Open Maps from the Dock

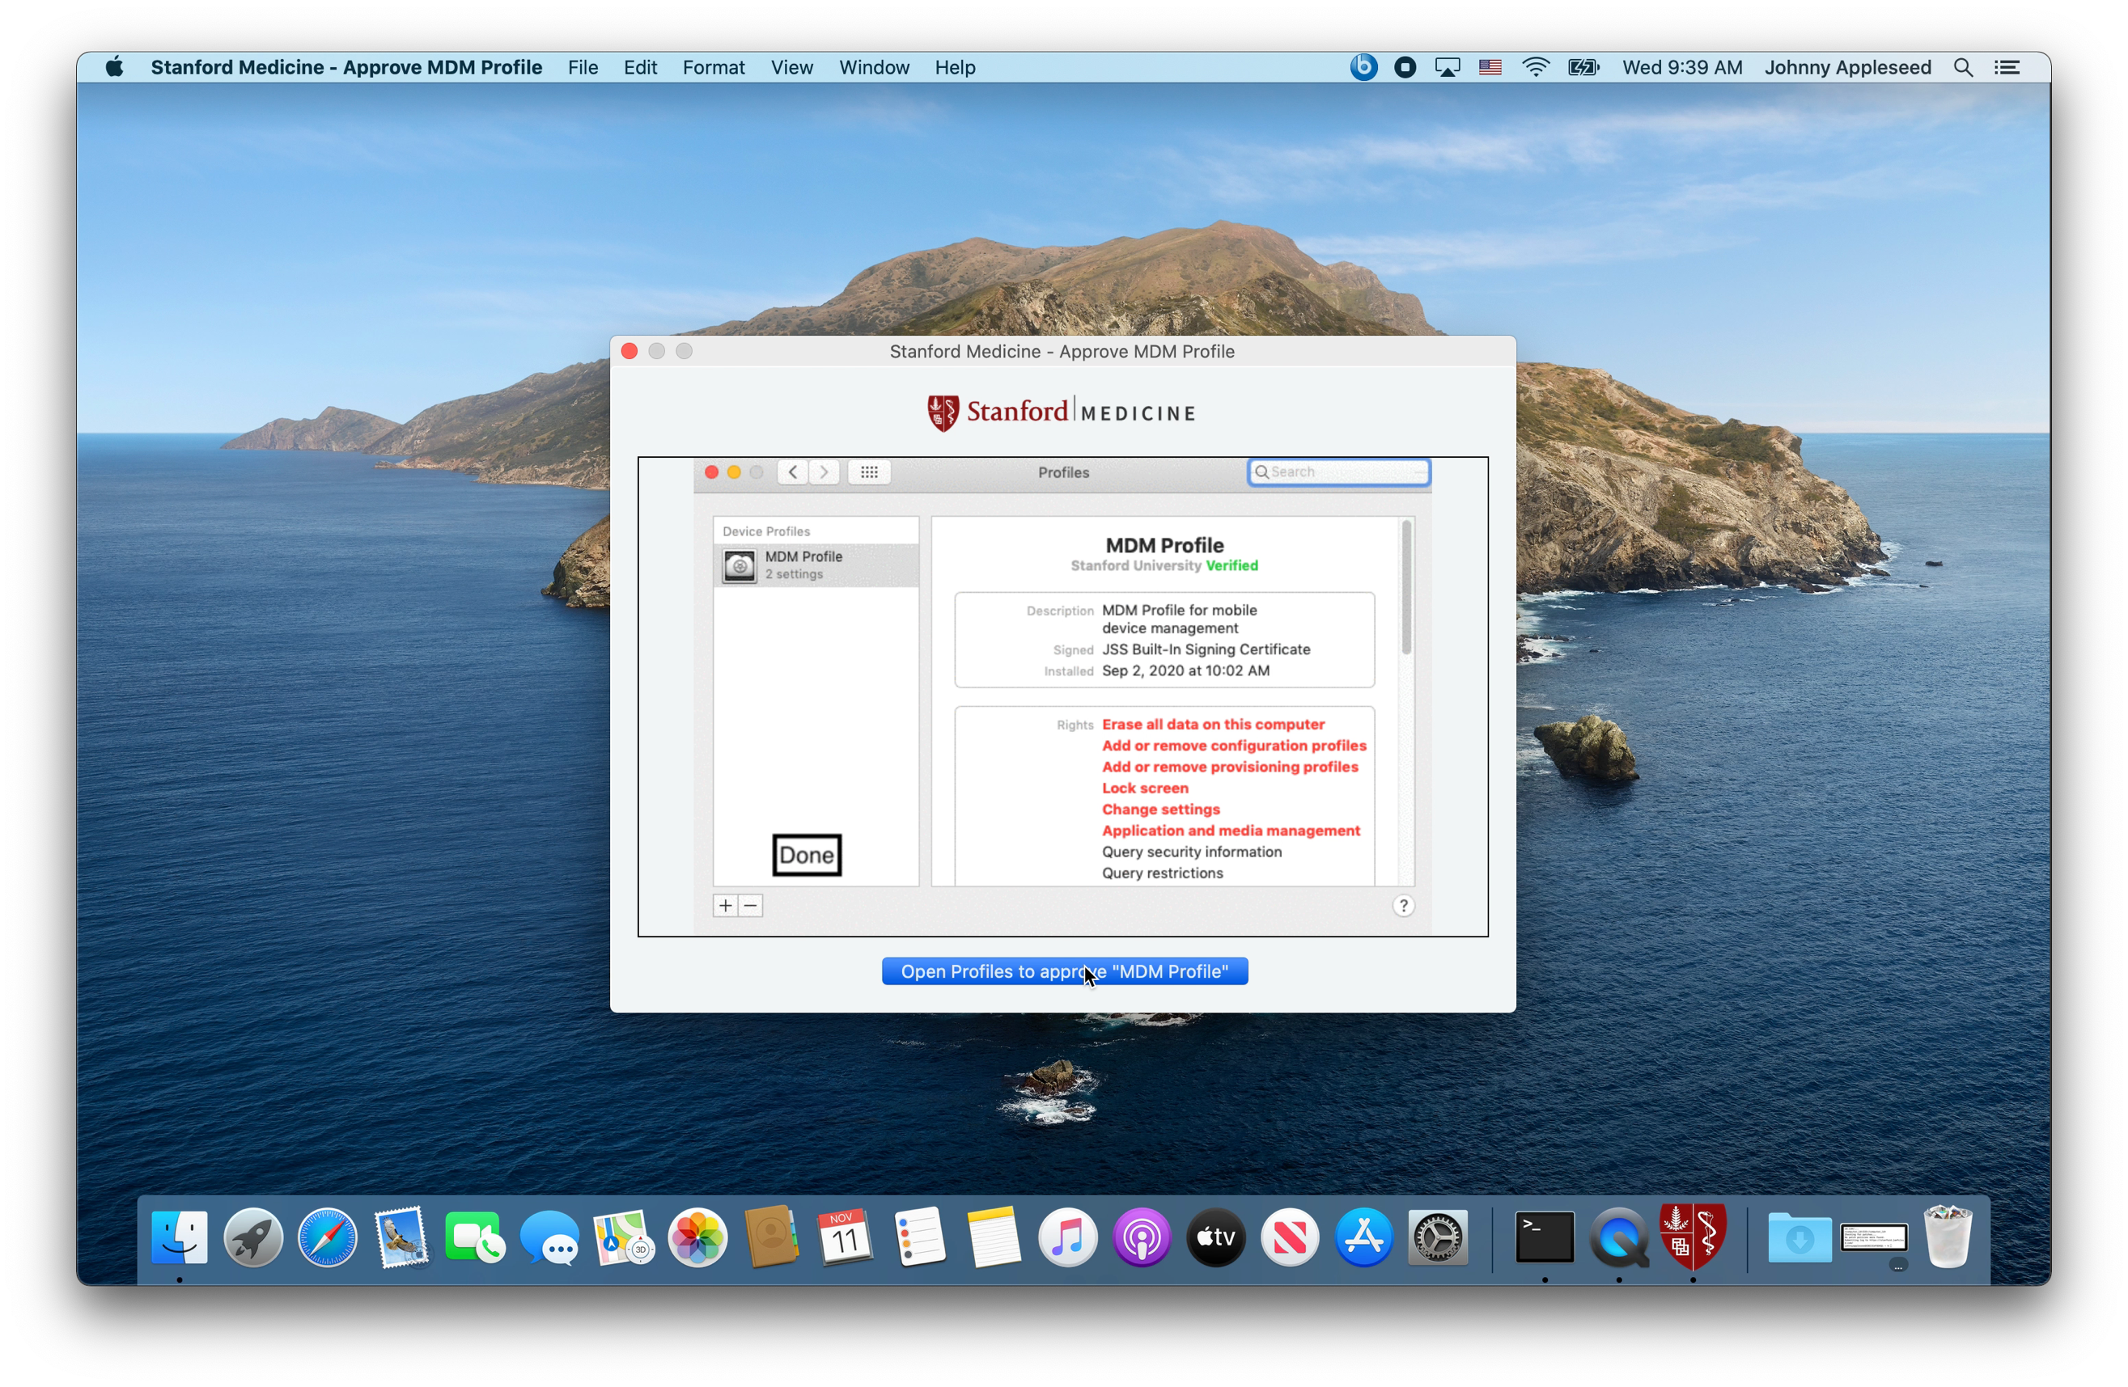click(623, 1237)
